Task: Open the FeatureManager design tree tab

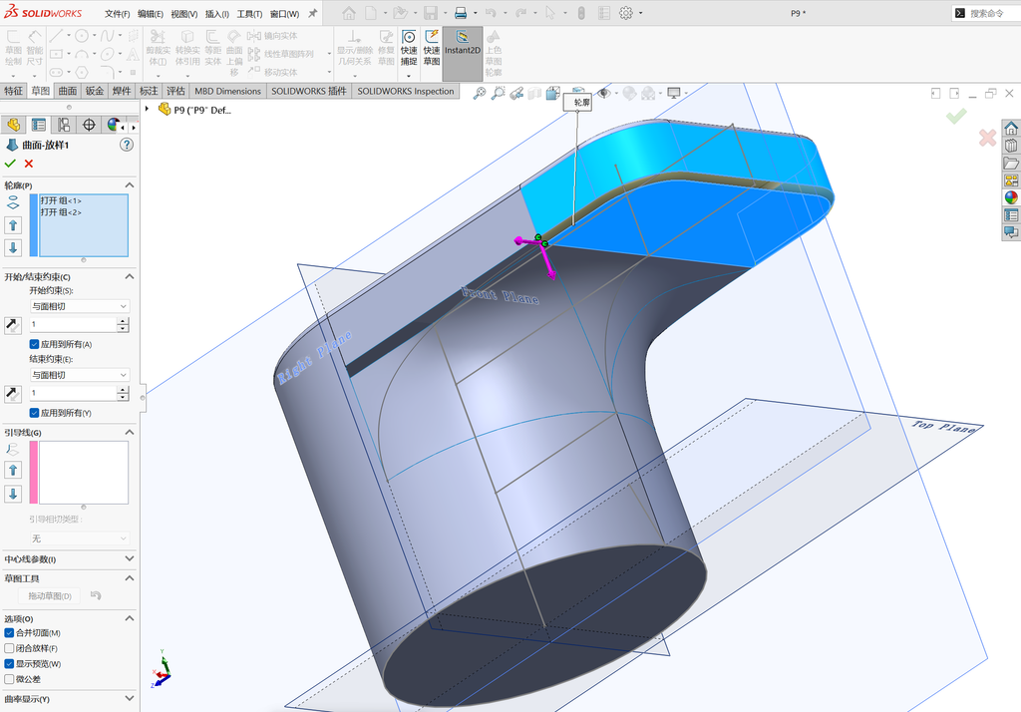Action: 13,125
